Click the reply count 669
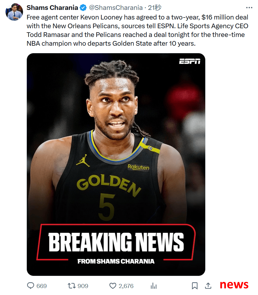This screenshot has height=295, width=258. point(41,286)
